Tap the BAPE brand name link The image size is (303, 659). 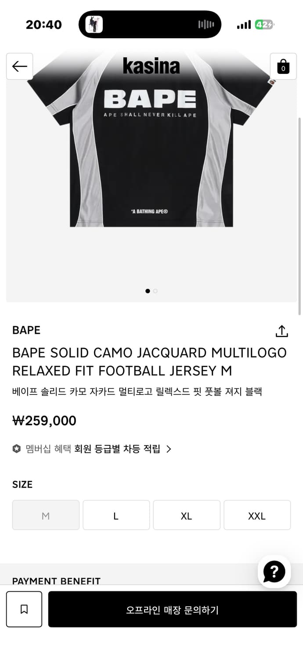(25, 330)
